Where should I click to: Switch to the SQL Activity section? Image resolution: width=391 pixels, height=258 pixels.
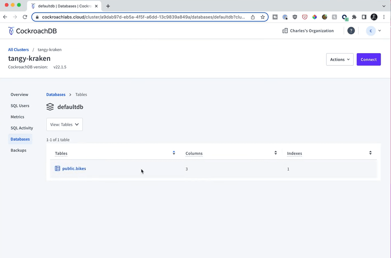[22, 128]
